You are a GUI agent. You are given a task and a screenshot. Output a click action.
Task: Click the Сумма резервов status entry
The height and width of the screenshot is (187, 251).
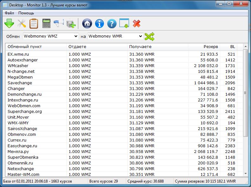[x=205, y=181]
